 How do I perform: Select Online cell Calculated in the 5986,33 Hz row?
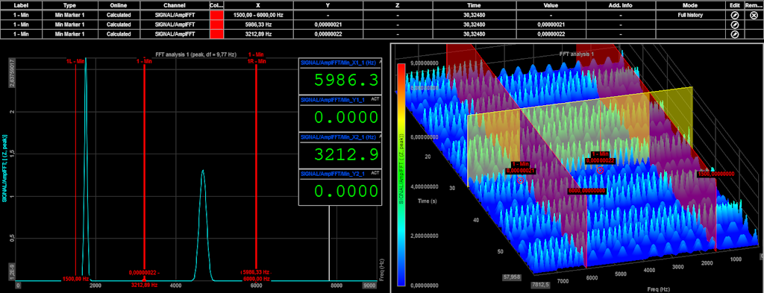click(119, 25)
